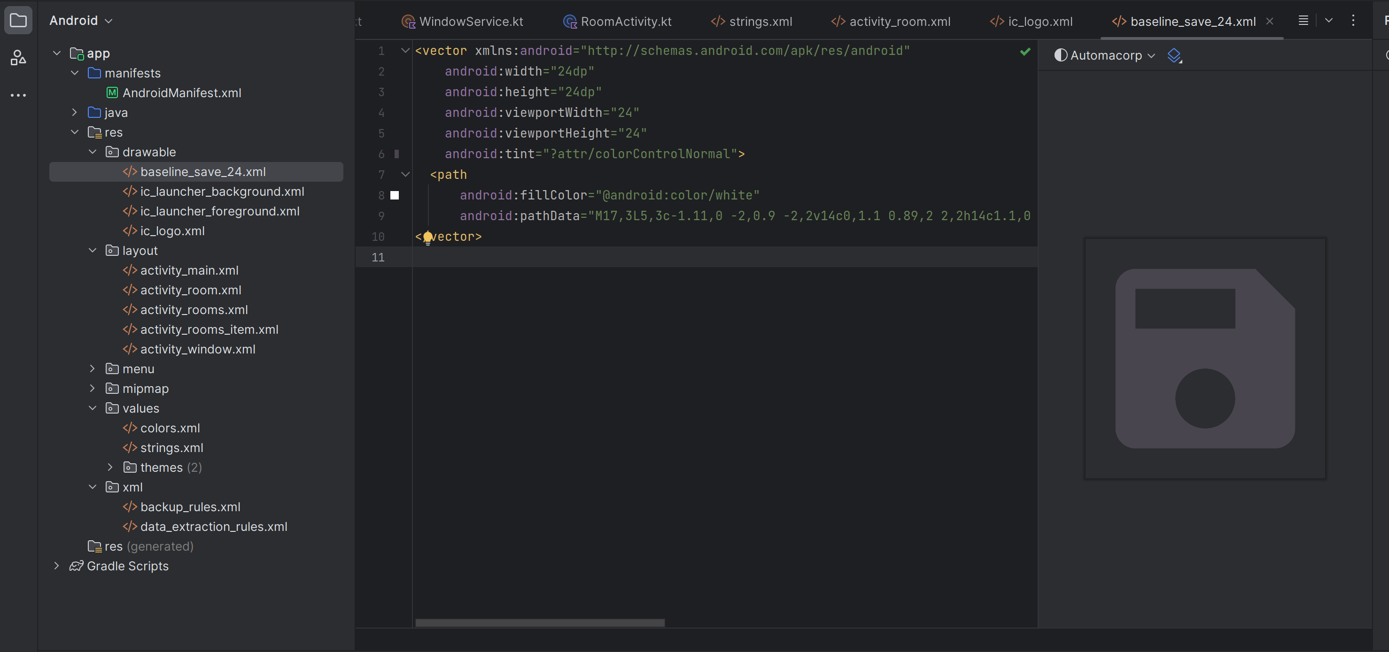The width and height of the screenshot is (1389, 652).
Task: Switch to the RoomActivity.kt tab
Action: point(617,22)
